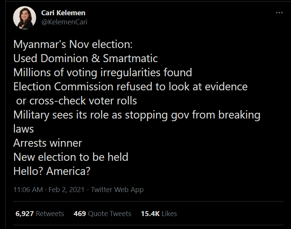Click the single word "laws" line
The height and width of the screenshot is (229, 291).
pyautogui.click(x=24, y=129)
